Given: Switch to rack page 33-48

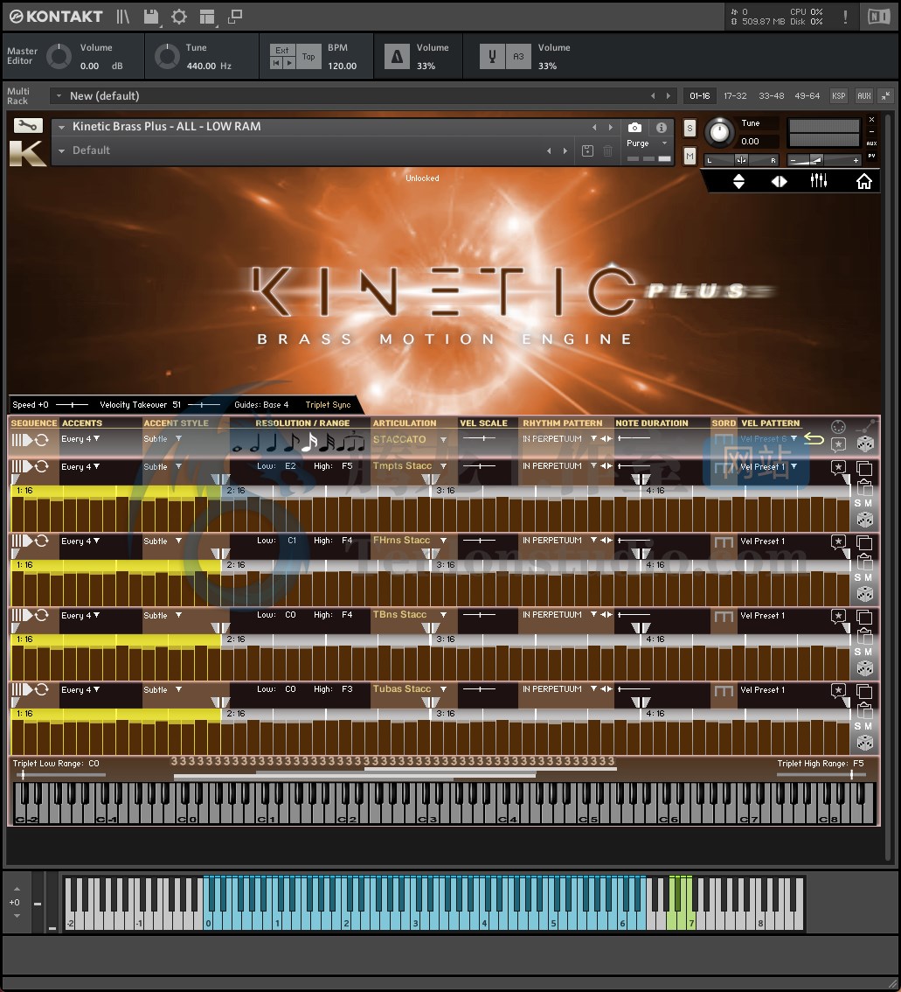Looking at the screenshot, I should pos(771,96).
